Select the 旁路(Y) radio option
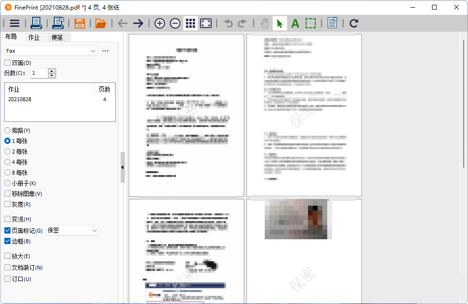 pos(8,130)
